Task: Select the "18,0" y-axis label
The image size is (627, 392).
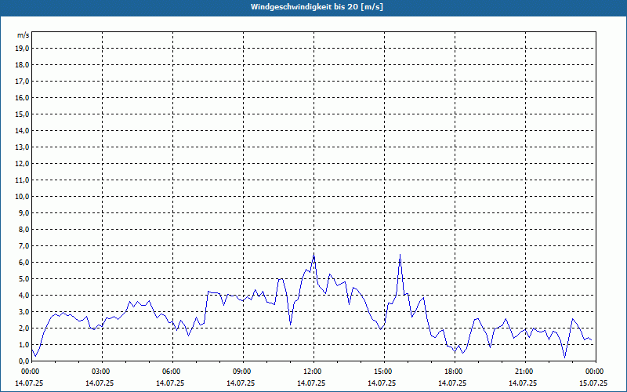Action: 23,65
